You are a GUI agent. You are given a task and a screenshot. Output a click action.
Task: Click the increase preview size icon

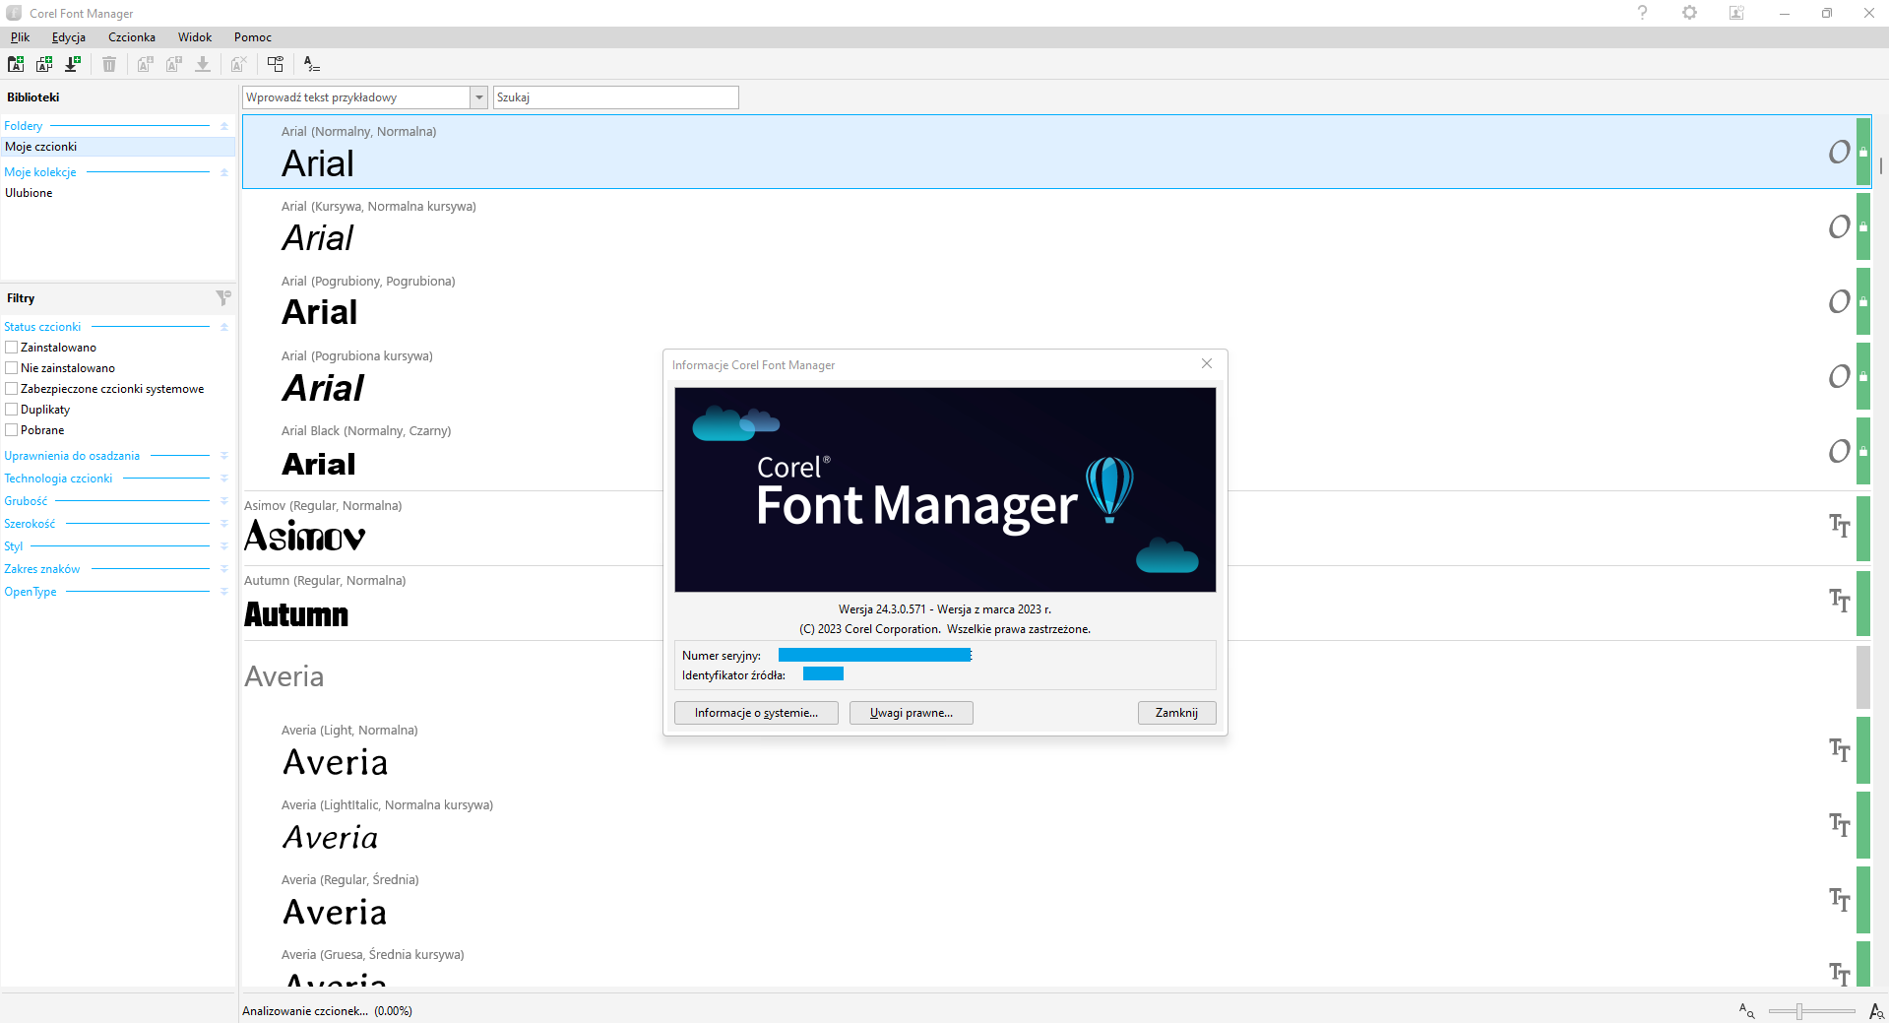(x=1877, y=1011)
